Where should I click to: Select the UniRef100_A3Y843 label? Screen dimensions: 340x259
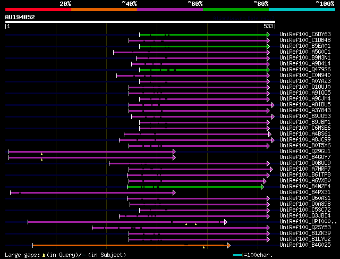pyautogui.click(x=305, y=111)
